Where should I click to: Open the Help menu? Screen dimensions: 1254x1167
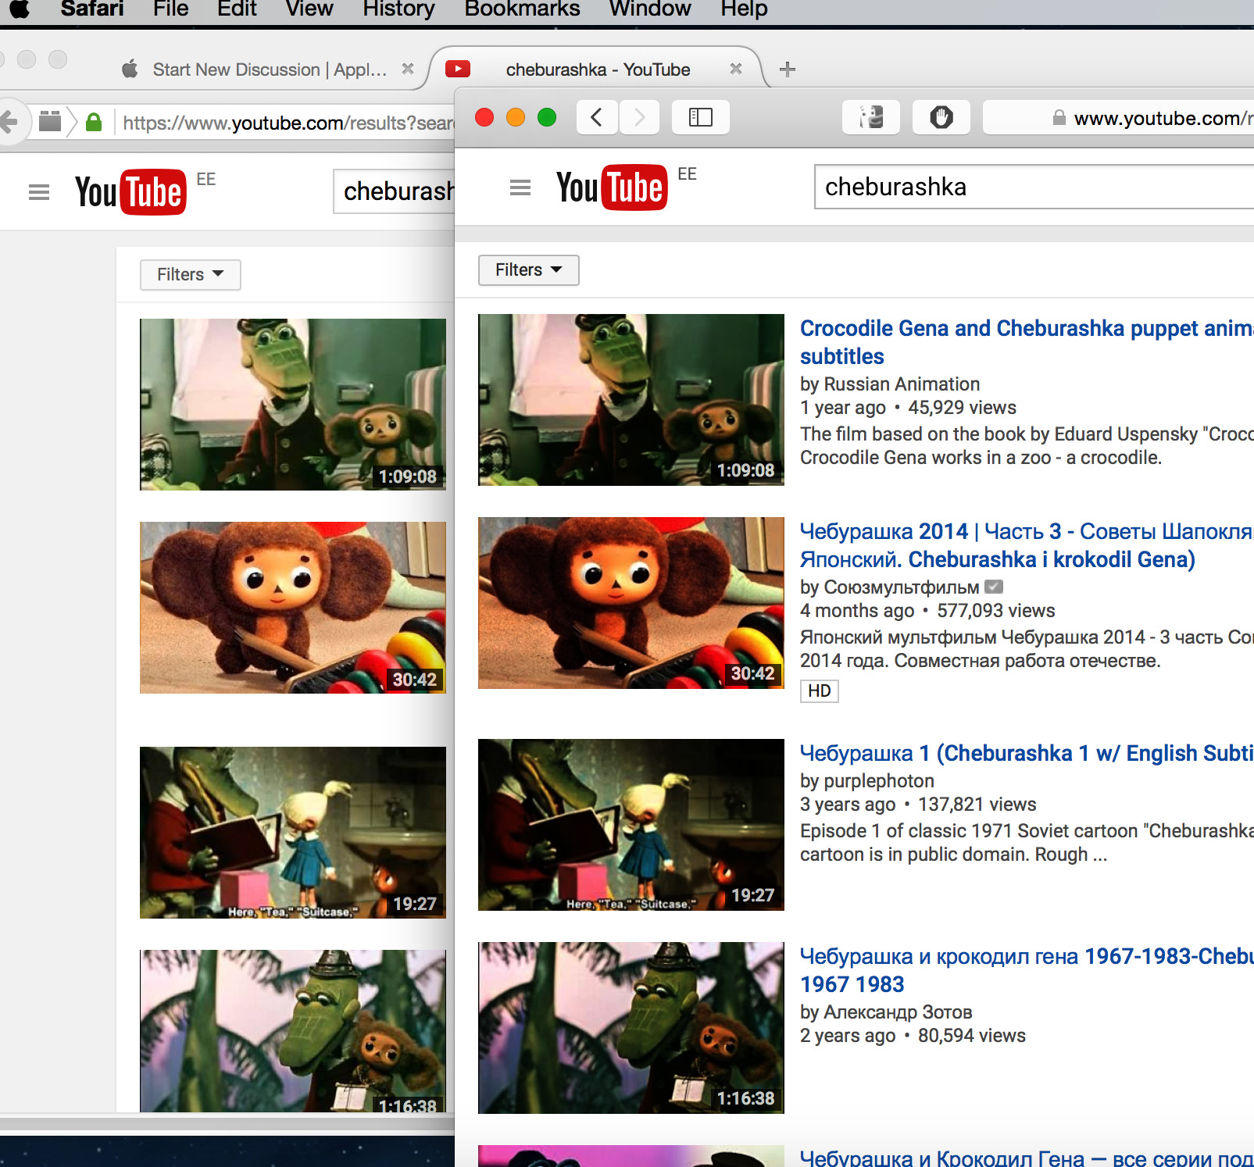pos(744,9)
